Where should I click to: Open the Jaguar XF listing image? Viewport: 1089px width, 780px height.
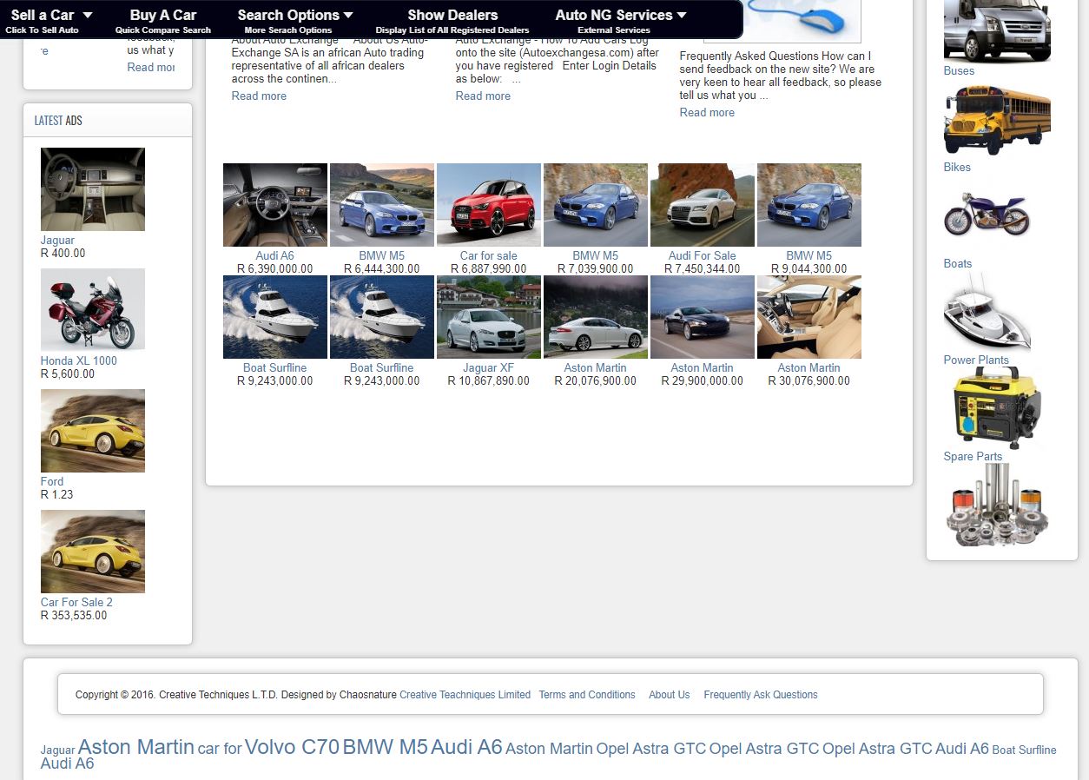pos(489,317)
